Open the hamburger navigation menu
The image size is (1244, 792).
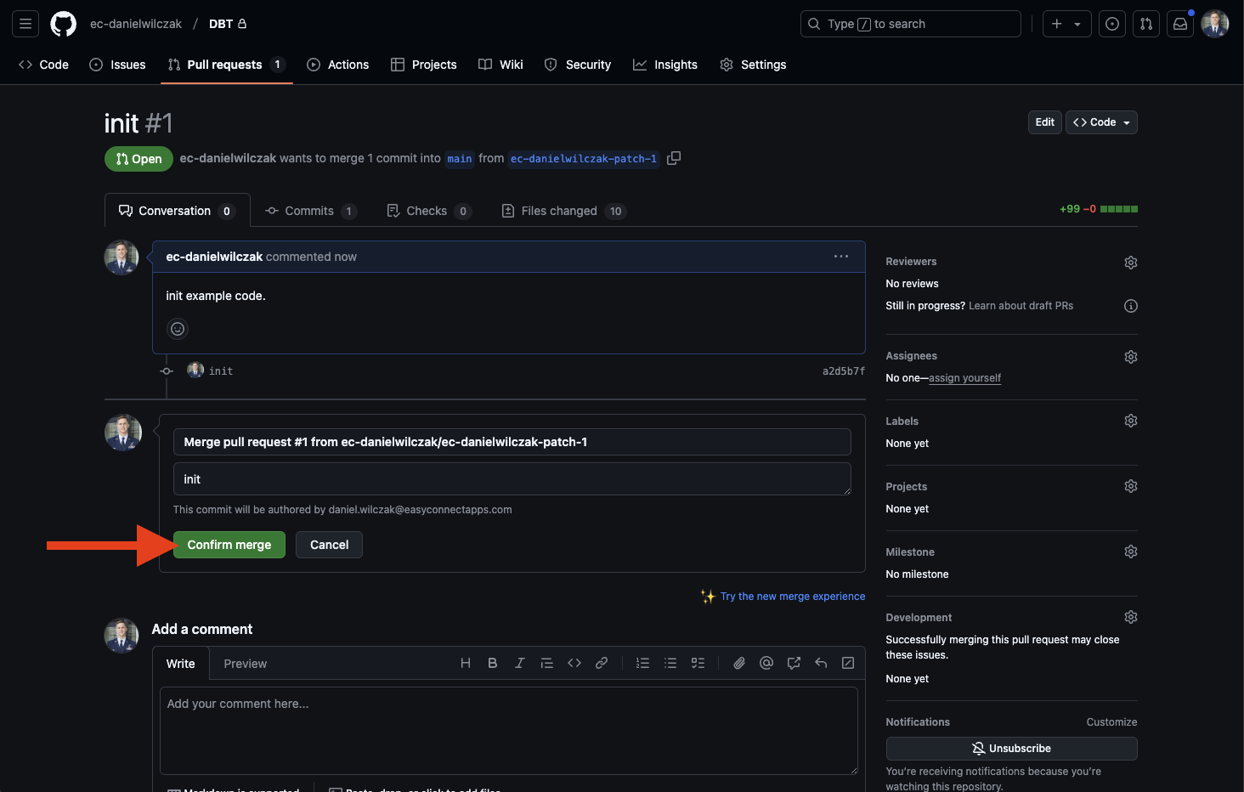[25, 24]
